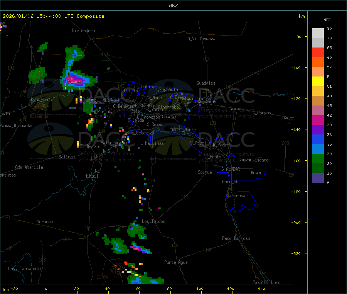Image resolution: width=347 pixels, height=294 pixels.
Task: Click the Aero_GA label
Action: tap(230, 182)
